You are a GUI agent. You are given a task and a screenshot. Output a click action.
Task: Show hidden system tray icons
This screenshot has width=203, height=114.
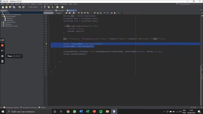[164, 111]
